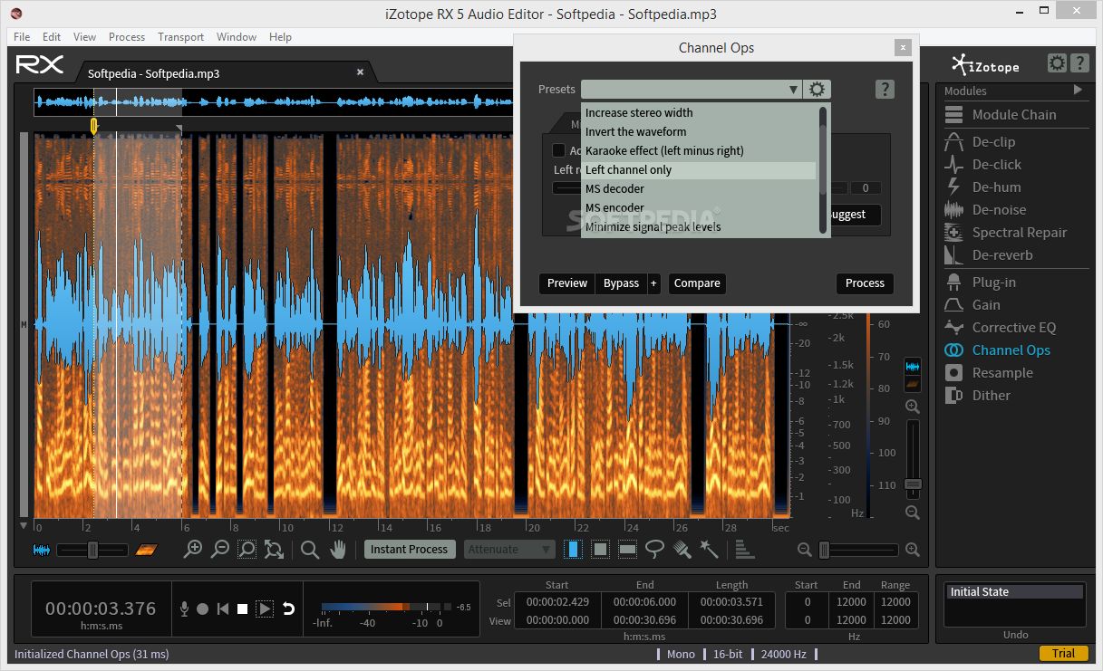Select the frequency selection tool

tap(627, 549)
